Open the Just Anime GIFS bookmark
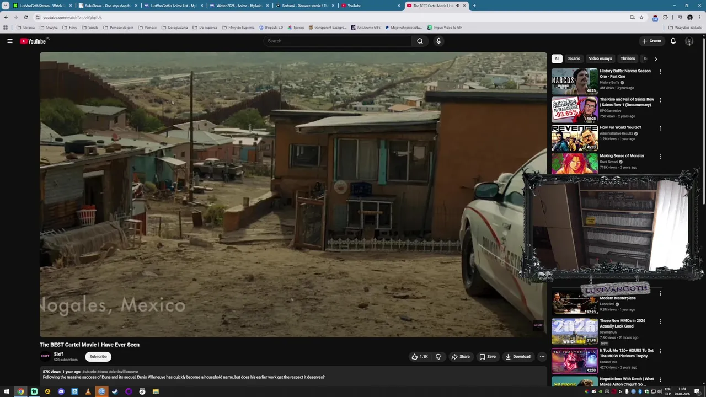Image resolution: width=706 pixels, height=397 pixels. tap(366, 27)
